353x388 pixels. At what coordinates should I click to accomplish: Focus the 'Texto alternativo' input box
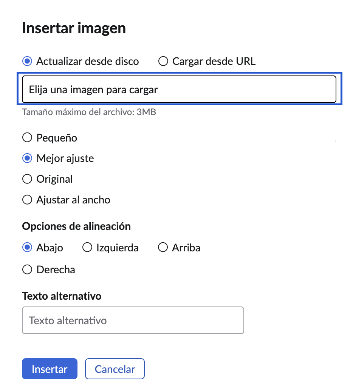pos(133,320)
